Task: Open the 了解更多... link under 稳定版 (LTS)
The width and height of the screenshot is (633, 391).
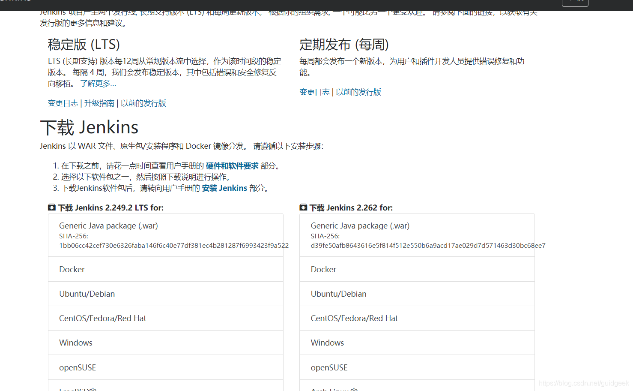Action: pyautogui.click(x=98, y=84)
